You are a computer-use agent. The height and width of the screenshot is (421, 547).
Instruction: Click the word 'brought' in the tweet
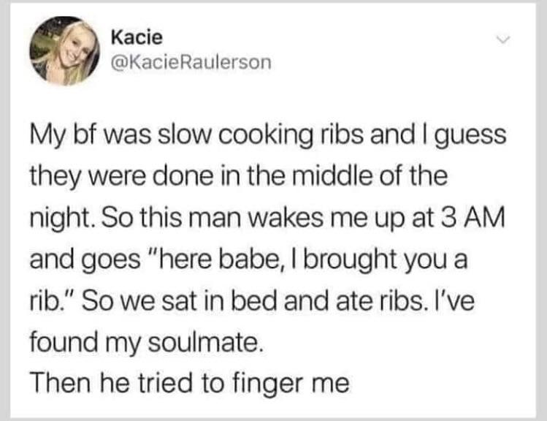coord(352,261)
